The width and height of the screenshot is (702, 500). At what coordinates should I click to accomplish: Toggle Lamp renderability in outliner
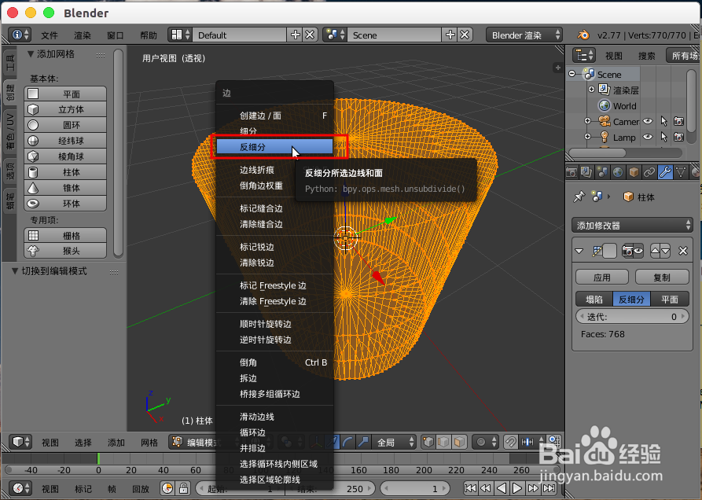point(678,137)
